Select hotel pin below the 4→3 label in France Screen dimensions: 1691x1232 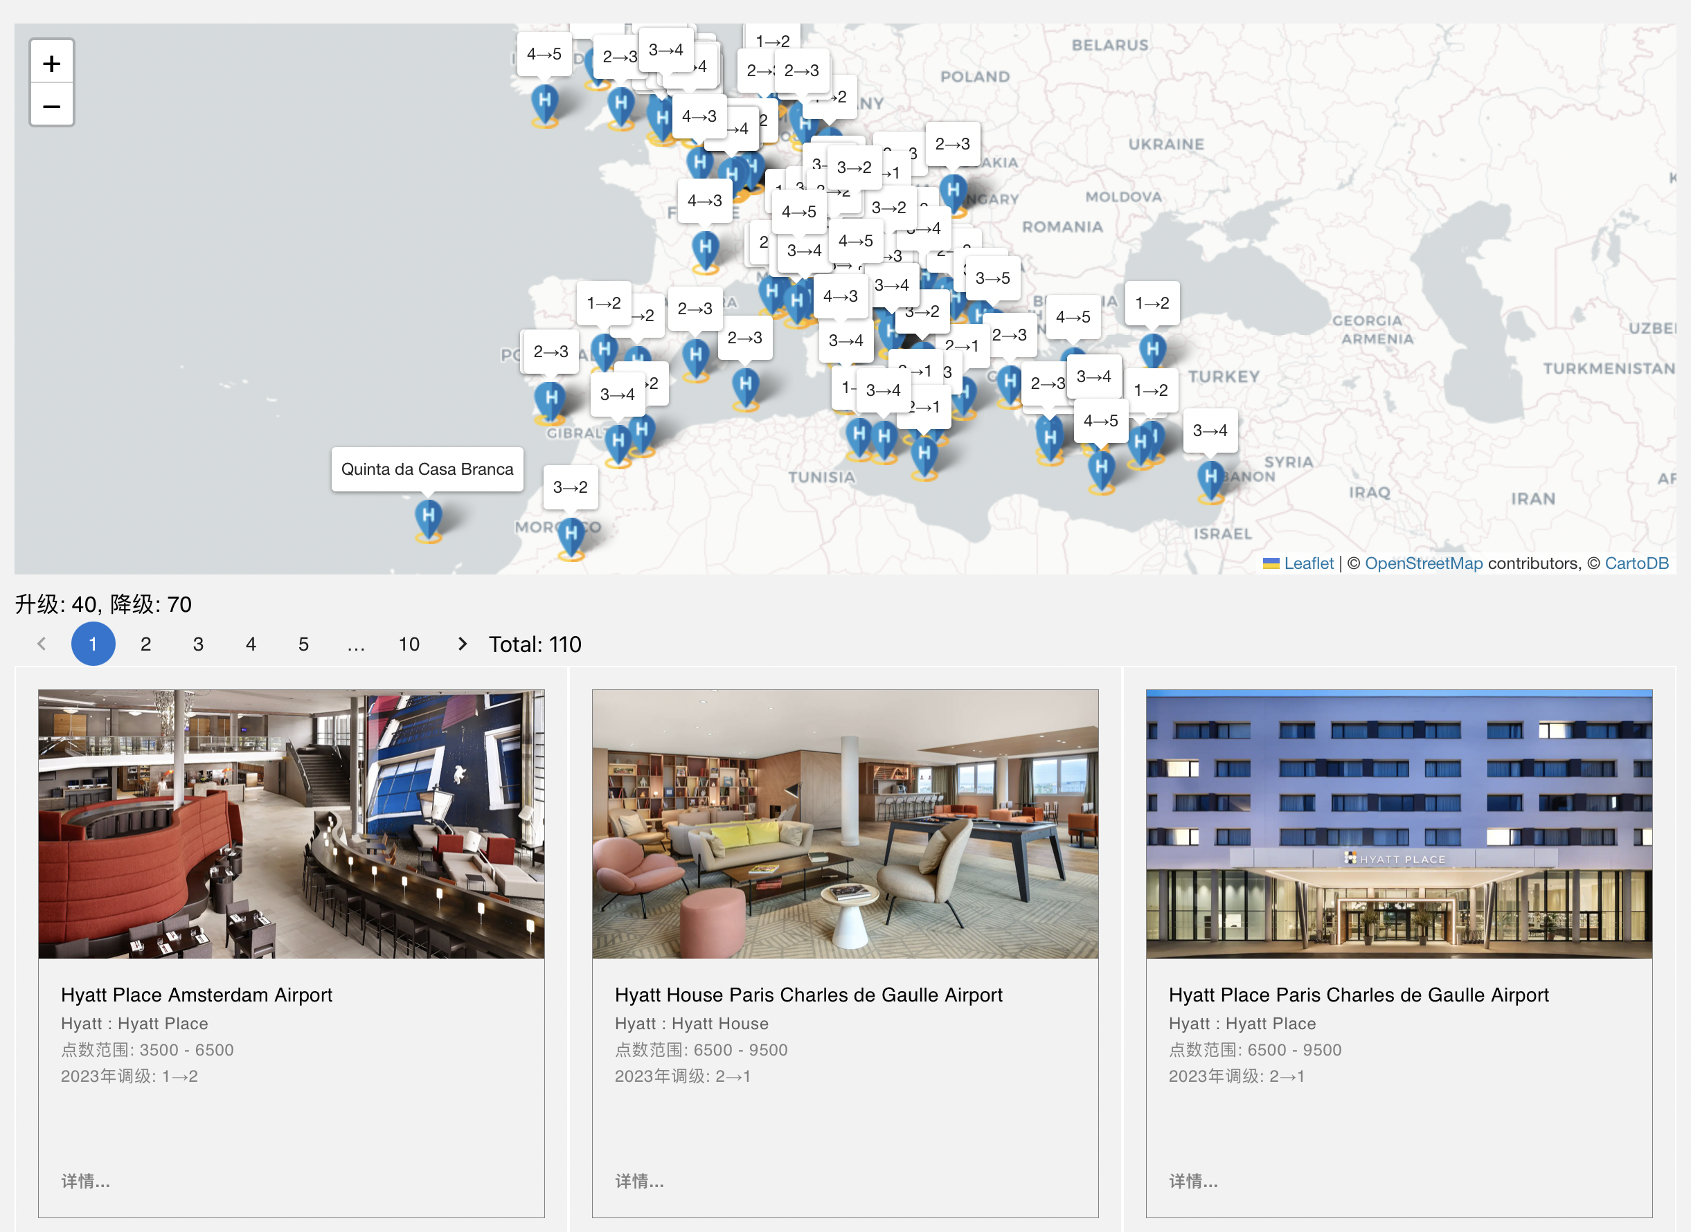pos(705,251)
